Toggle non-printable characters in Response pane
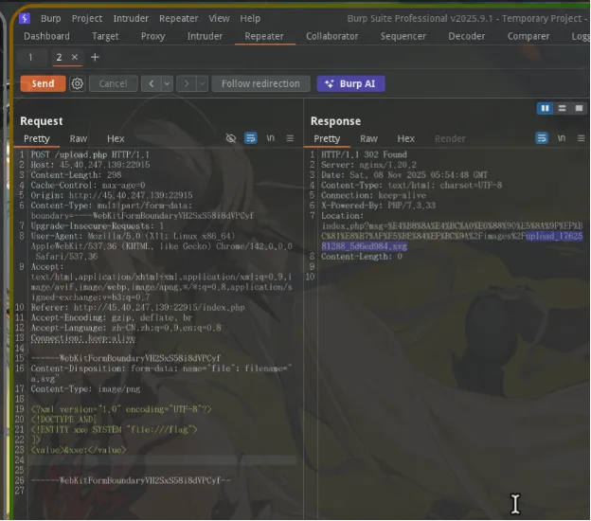591x521 pixels. point(562,138)
